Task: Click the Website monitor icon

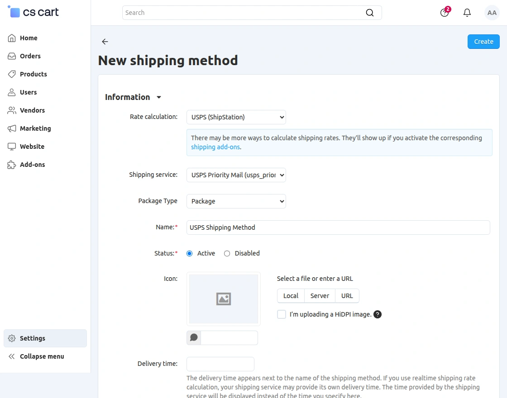Action: coord(12,147)
